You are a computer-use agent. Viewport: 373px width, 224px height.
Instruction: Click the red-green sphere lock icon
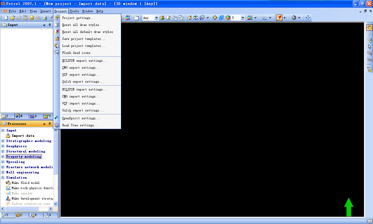tap(228, 18)
